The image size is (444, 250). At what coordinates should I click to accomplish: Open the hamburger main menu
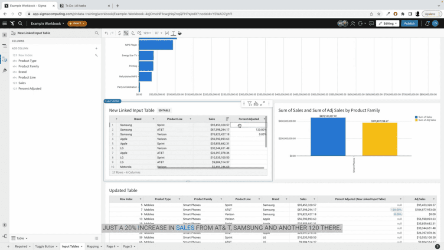[4, 23]
